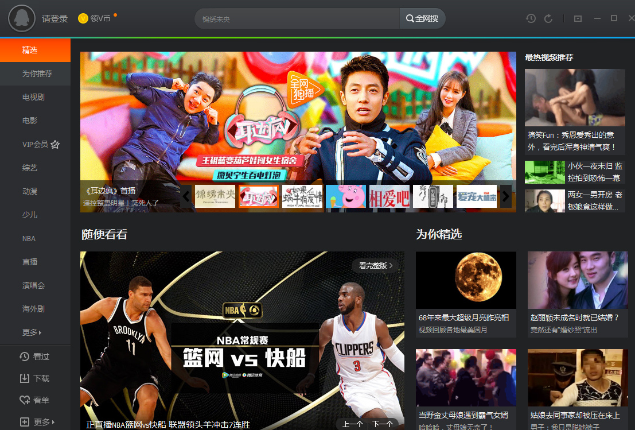Click next arrow in banner thumbnail strip
This screenshot has width=635, height=430.
click(x=506, y=196)
